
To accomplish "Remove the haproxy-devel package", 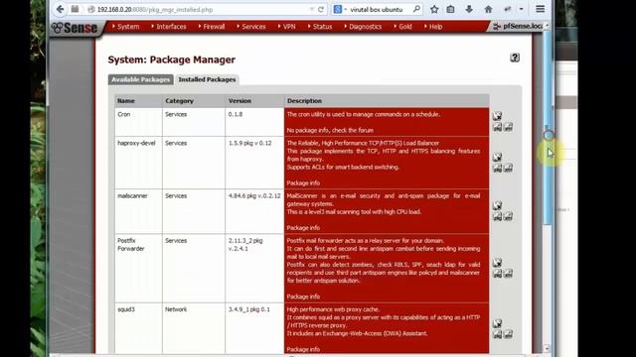I will tap(497, 157).
